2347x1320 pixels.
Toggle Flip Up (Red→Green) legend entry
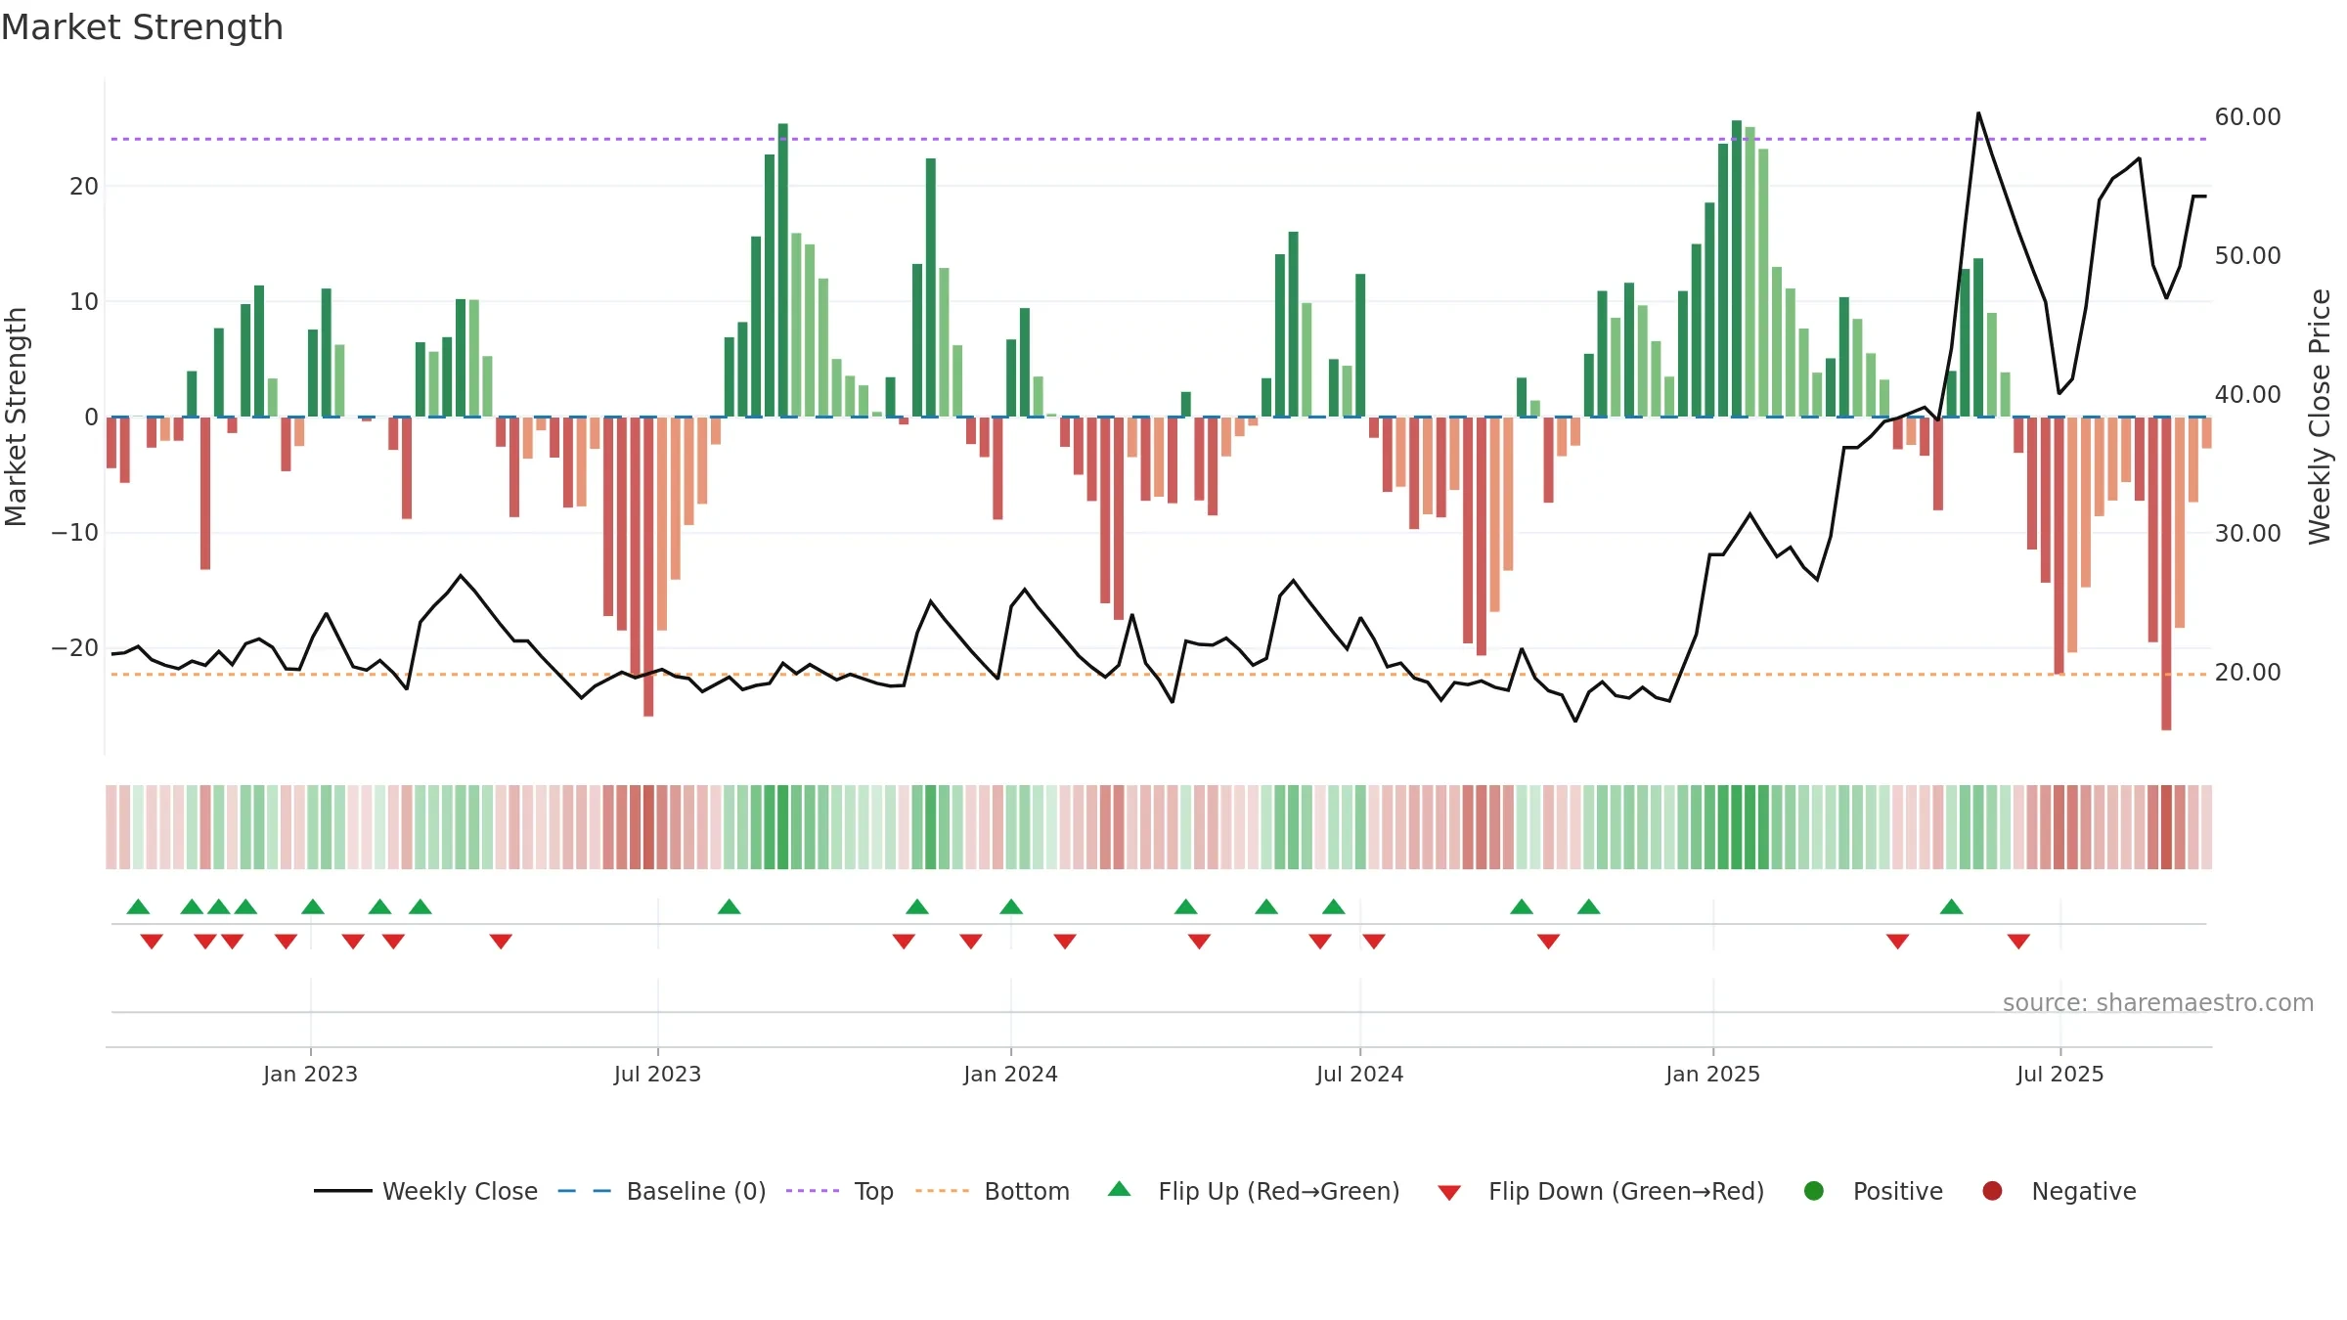(1254, 1191)
